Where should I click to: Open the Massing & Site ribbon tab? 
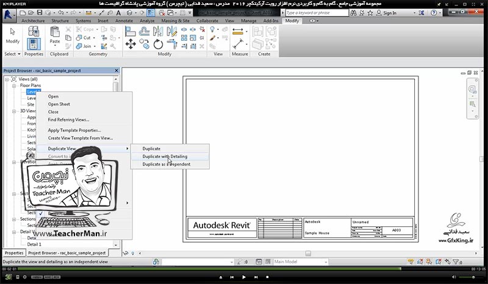pos(175,21)
